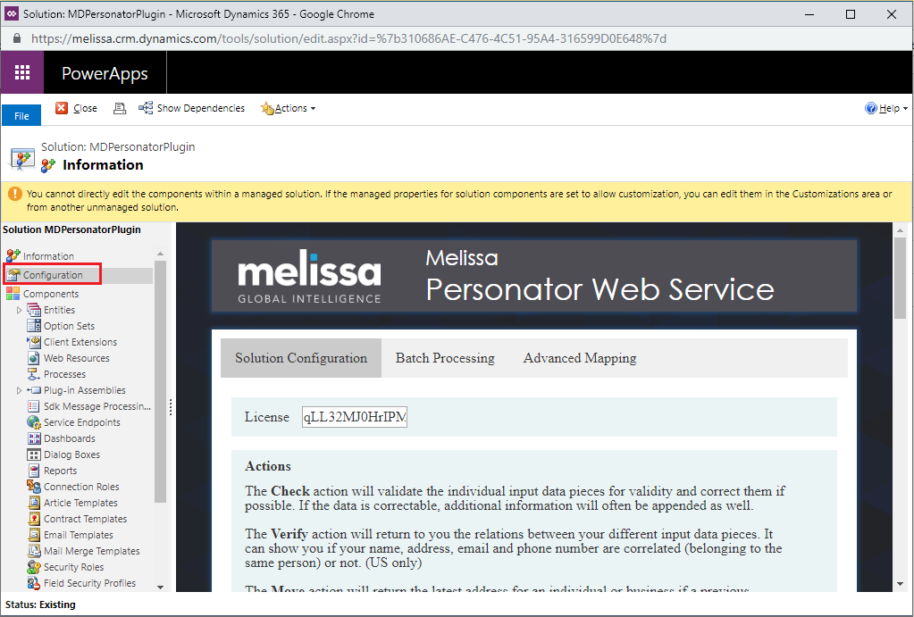Image resolution: width=914 pixels, height=617 pixels.
Task: Click the Email Templates icon
Action: tap(34, 535)
